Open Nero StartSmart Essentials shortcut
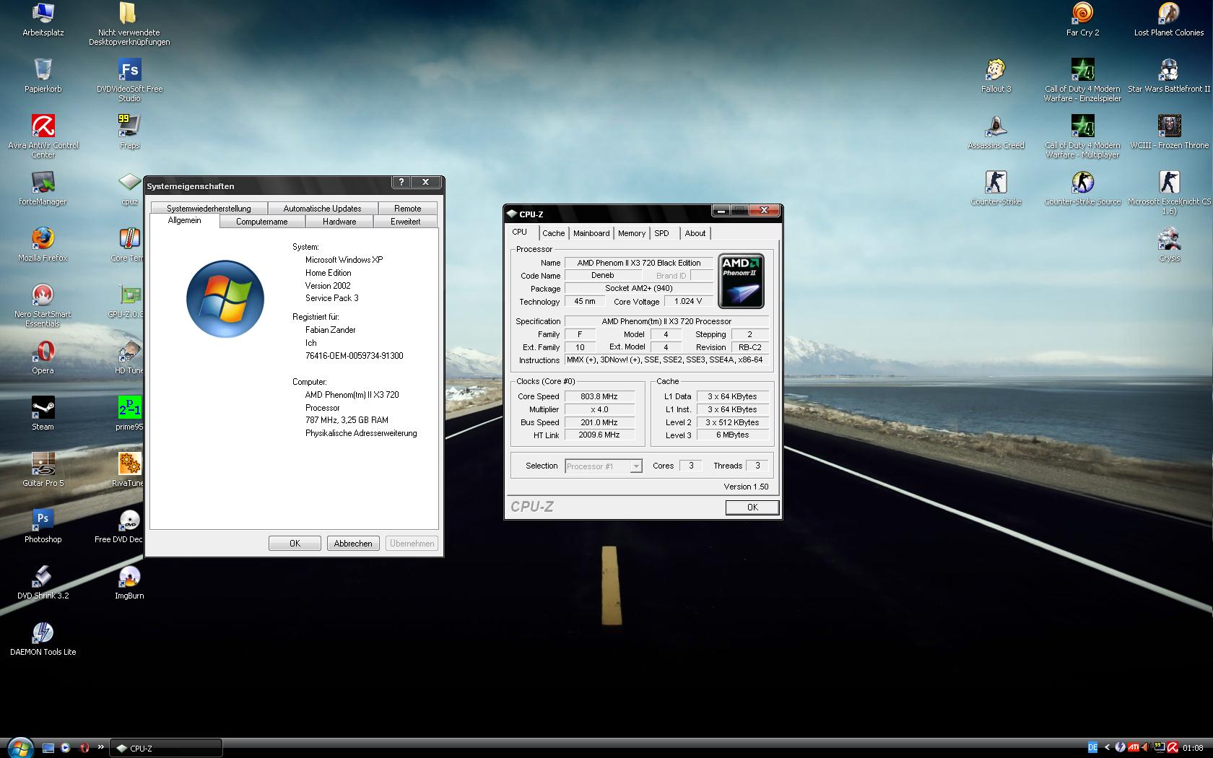 click(x=43, y=305)
